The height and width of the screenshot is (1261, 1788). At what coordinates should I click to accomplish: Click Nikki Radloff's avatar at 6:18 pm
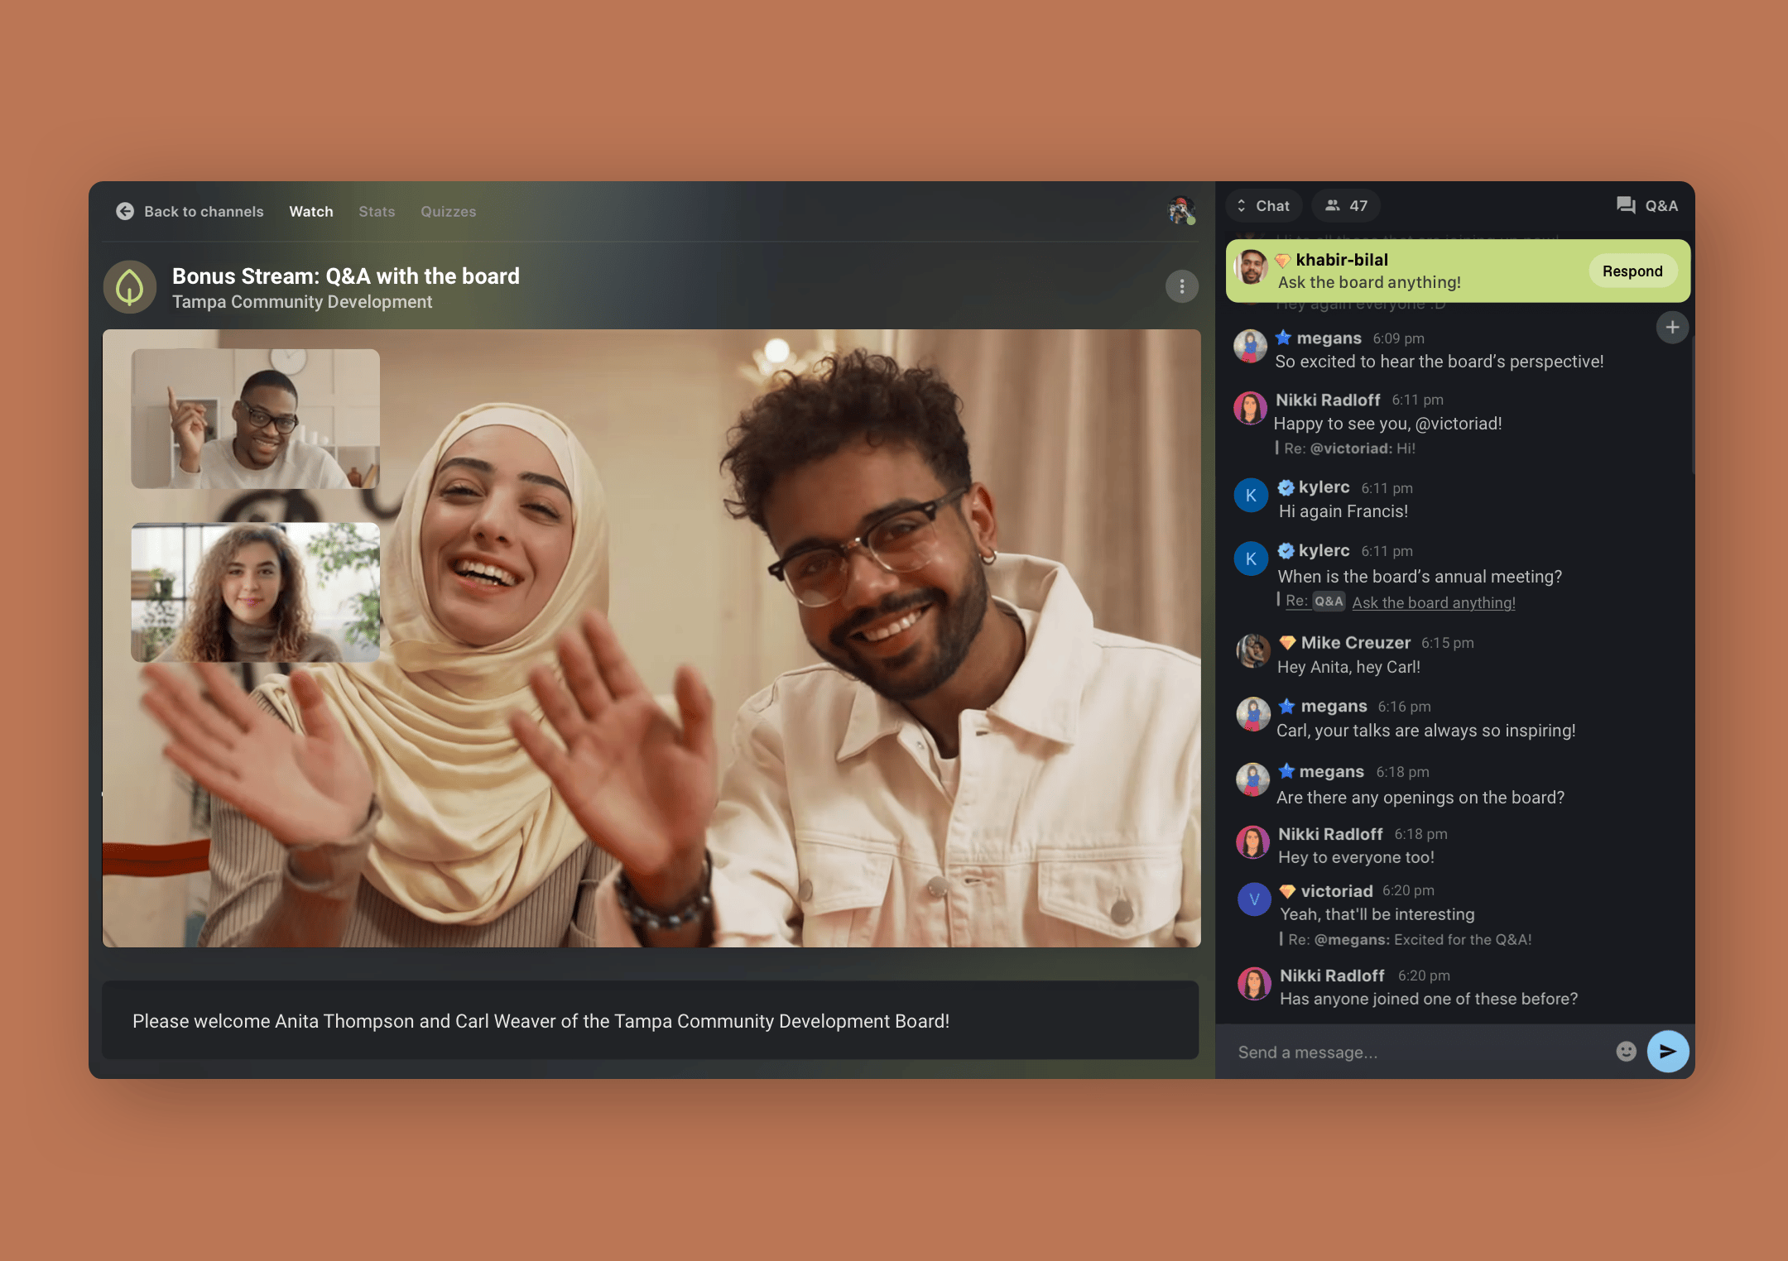[x=1253, y=842]
